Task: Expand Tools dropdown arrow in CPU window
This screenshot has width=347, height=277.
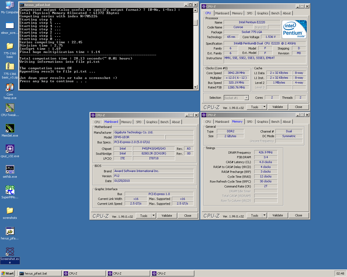Action: point(265,107)
